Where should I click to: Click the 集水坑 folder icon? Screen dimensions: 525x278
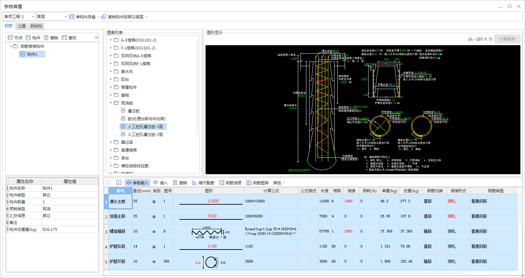116,71
